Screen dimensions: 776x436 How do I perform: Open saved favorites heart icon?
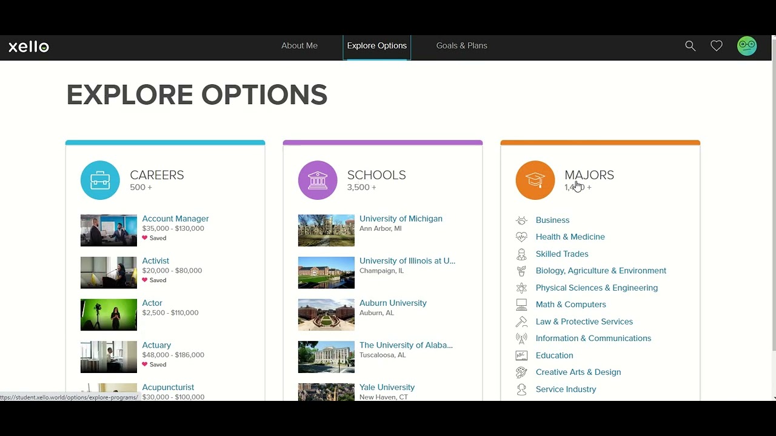717,46
